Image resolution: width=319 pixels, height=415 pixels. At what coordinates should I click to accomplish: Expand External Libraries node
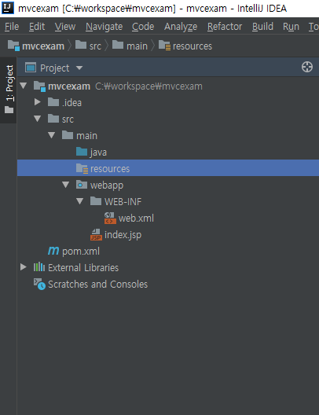[24, 267]
